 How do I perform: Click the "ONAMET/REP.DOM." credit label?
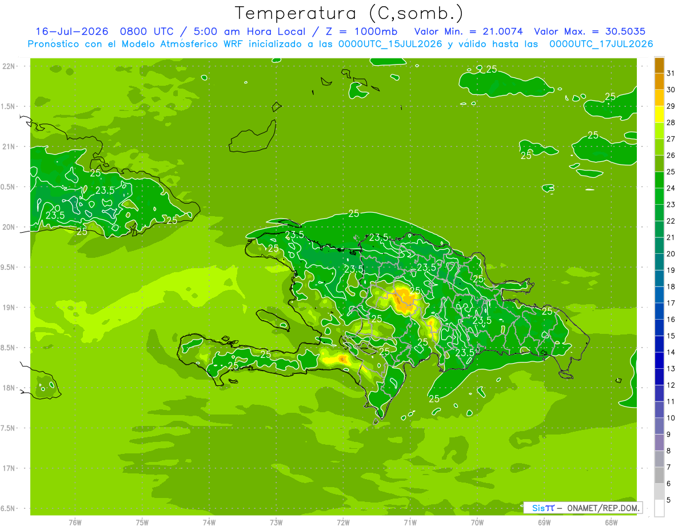point(604,508)
